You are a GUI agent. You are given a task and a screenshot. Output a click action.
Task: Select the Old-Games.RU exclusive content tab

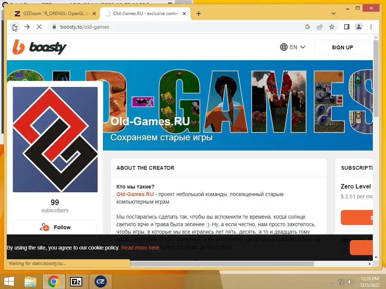145,14
